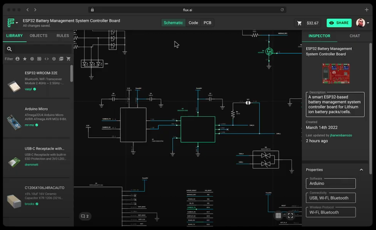Collapse the Properties section chevron

point(361,170)
